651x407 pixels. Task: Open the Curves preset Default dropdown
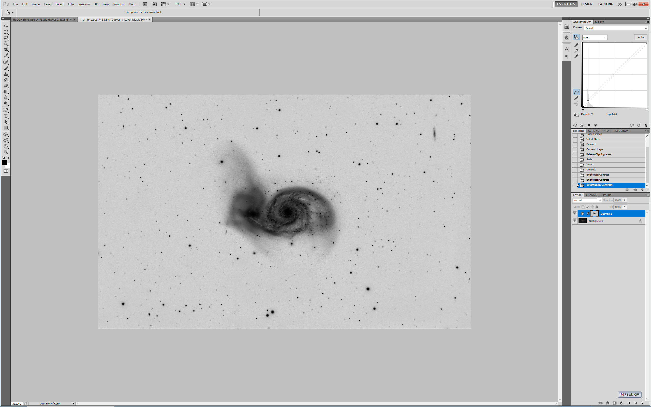click(x=615, y=28)
